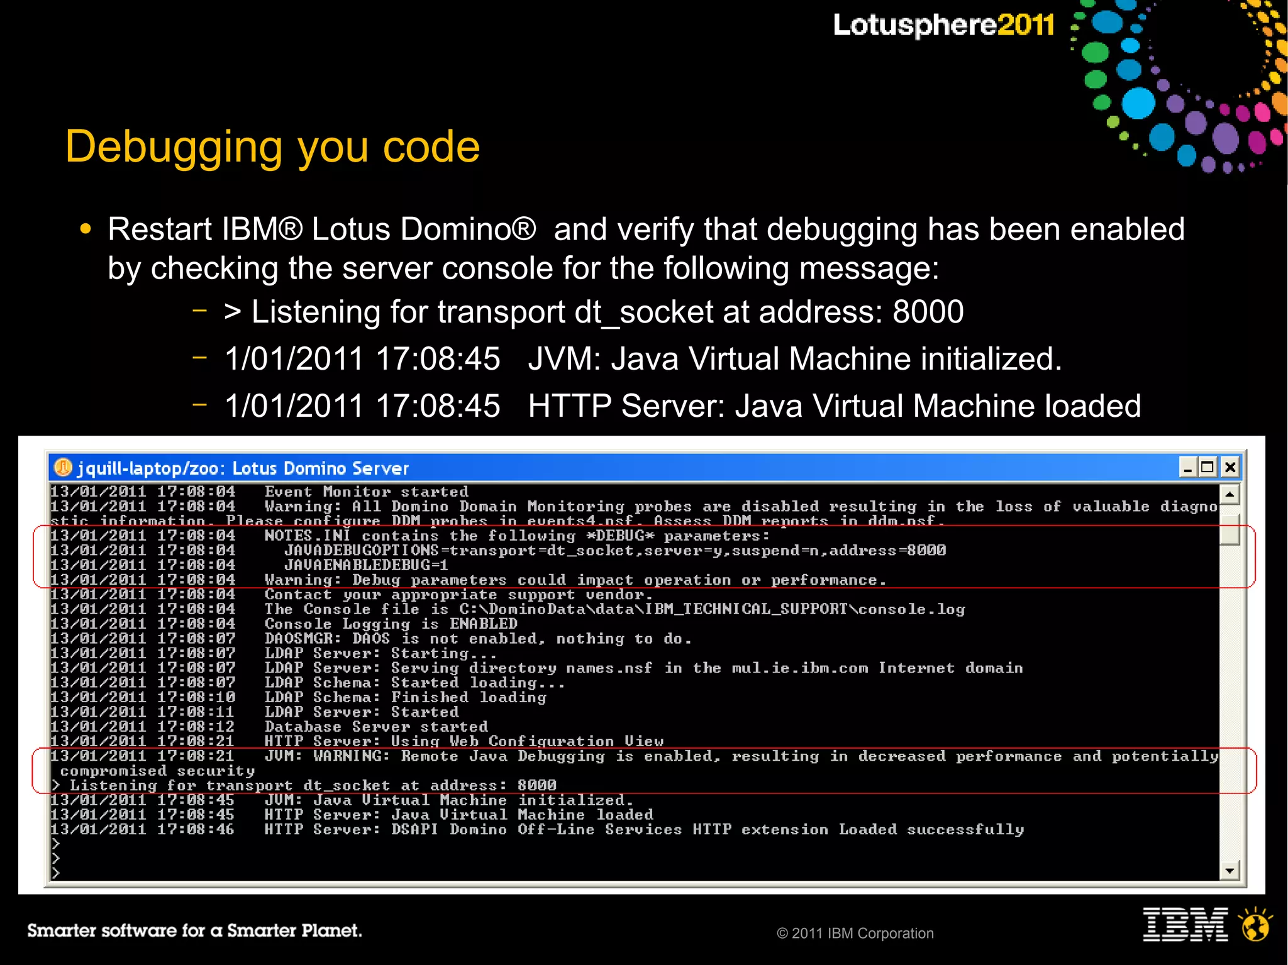Viewport: 1288px width, 965px height.
Task: Click the 'Event Monitor started' console line
Action: point(259,492)
